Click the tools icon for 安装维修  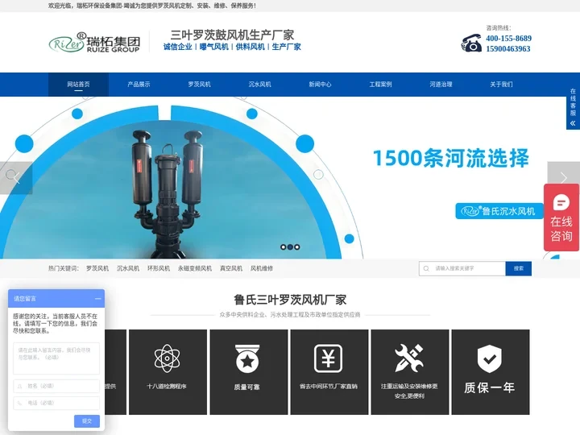(408, 358)
